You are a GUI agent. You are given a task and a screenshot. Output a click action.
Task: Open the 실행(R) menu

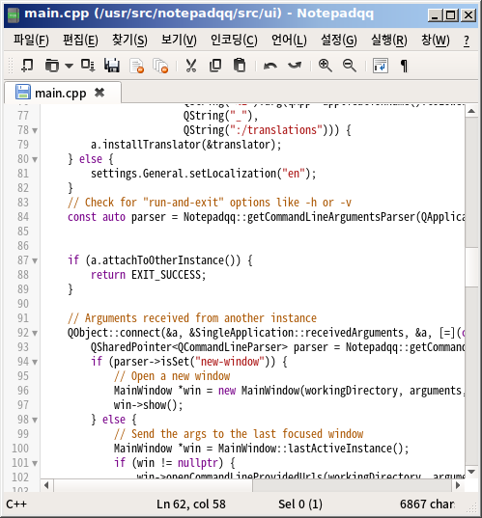389,41
